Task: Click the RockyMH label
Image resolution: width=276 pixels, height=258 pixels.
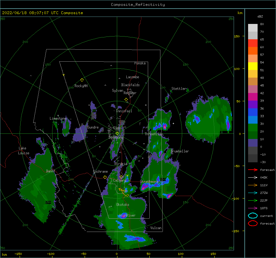Action: (81, 86)
